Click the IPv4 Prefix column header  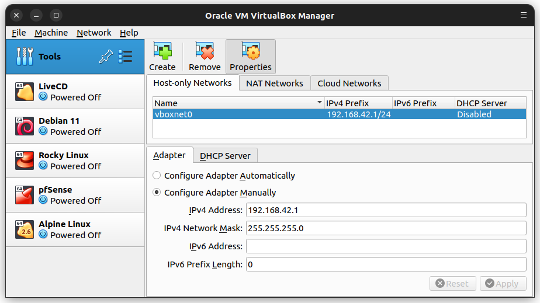[358, 103]
